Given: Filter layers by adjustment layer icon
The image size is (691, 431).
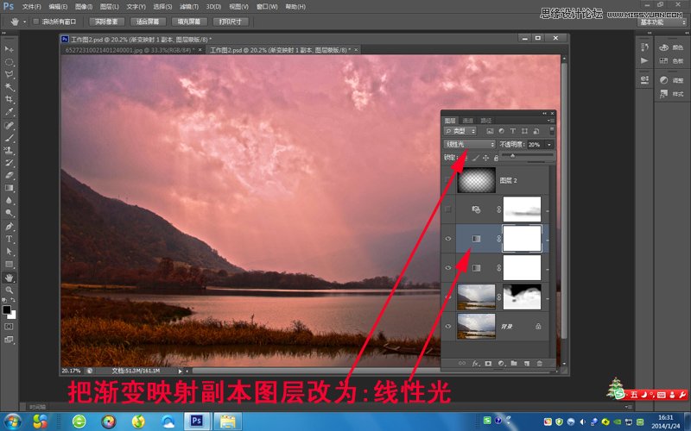Looking at the screenshot, I should [x=501, y=131].
